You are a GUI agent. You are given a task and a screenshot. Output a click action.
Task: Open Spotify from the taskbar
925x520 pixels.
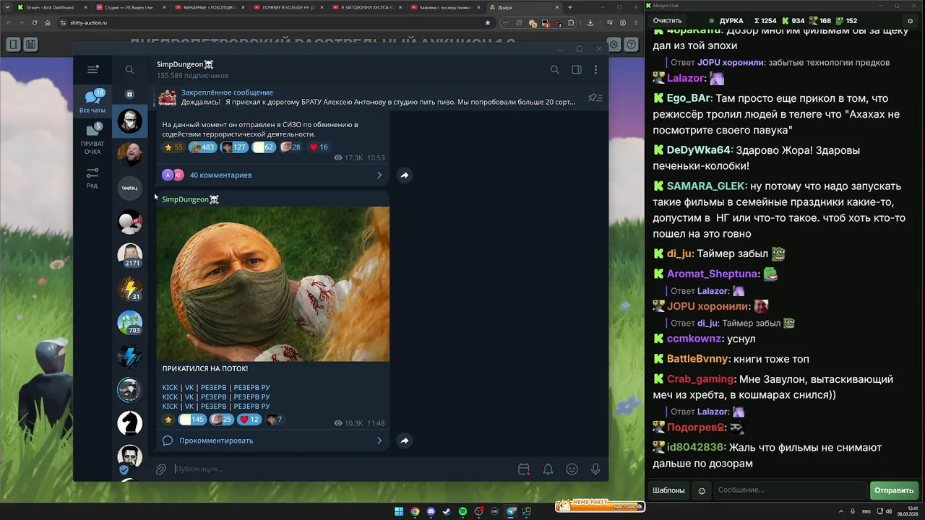(x=462, y=512)
